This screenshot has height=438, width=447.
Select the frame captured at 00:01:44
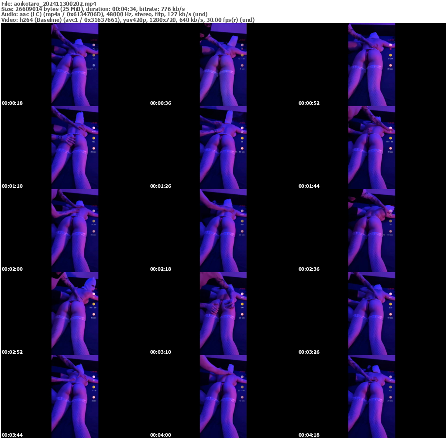371,148
